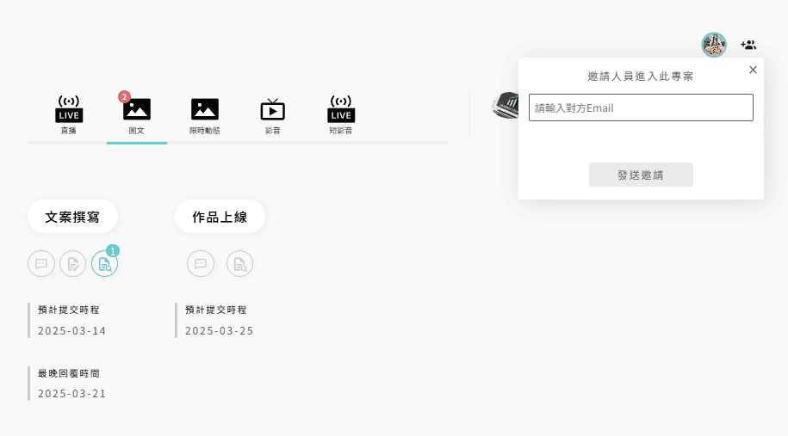The width and height of the screenshot is (788, 436).
Task: Click the edit document icon under 文案撰寫
Action: click(72, 264)
